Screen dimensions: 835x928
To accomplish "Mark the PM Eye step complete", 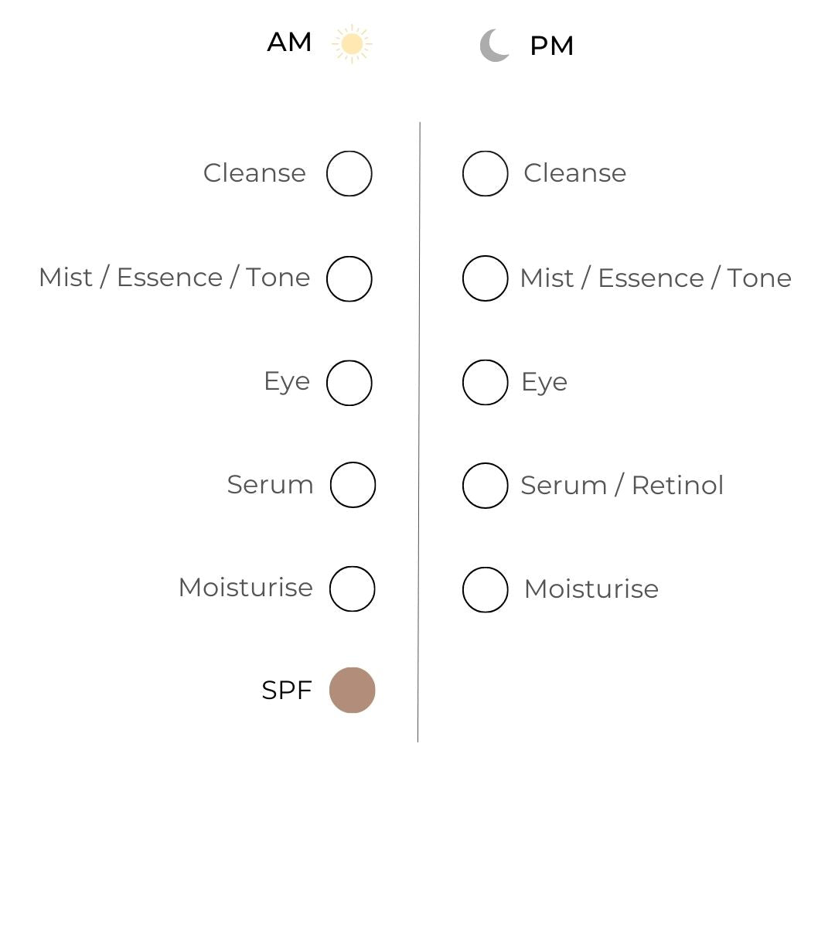I will (x=486, y=382).
